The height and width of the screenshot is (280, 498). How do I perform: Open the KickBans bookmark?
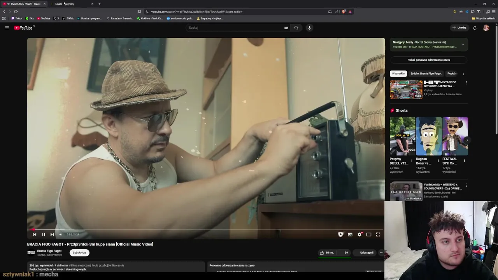(x=150, y=18)
